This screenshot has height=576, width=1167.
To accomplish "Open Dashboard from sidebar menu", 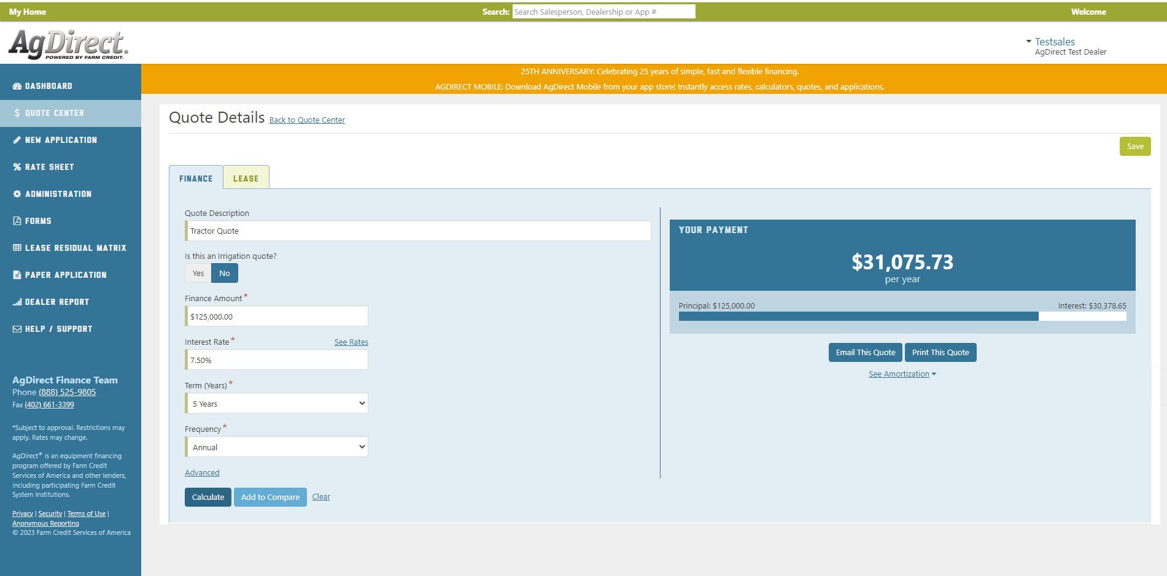I will tap(71, 86).
